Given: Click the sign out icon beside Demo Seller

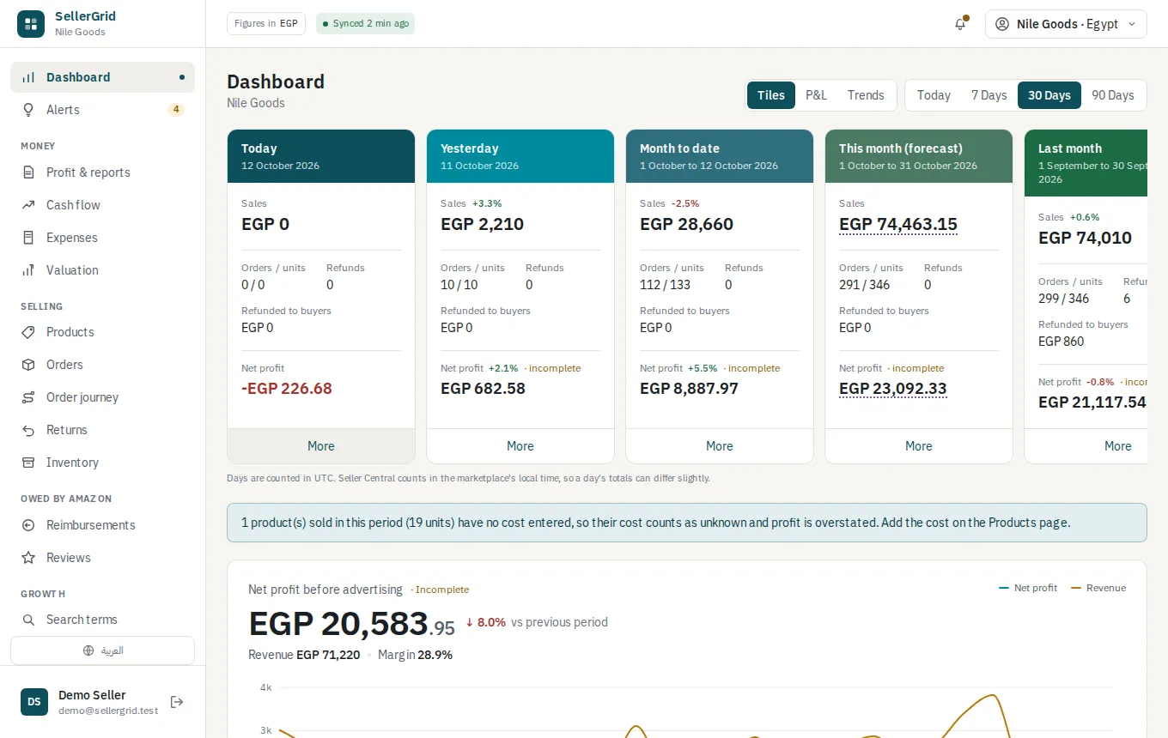Looking at the screenshot, I should 177,702.
